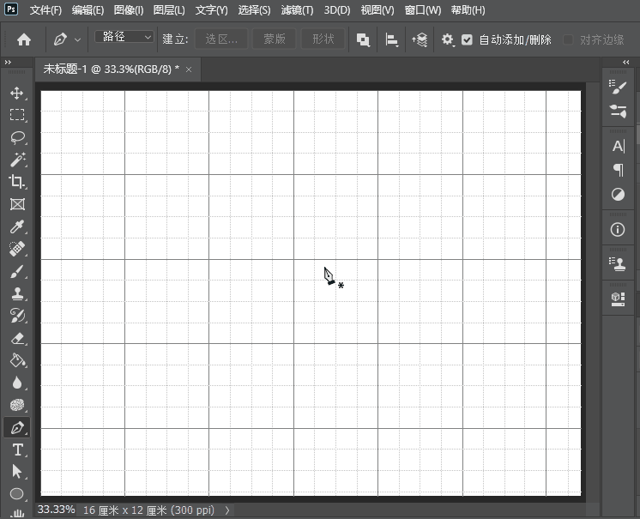Open the 图层(L) menu

point(169,10)
